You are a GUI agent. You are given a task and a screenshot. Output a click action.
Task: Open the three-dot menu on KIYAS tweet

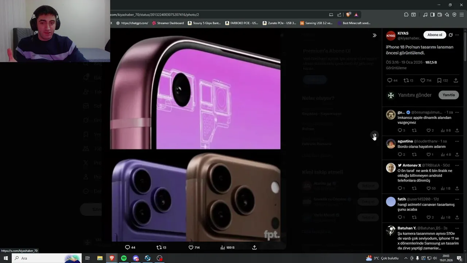point(457,35)
